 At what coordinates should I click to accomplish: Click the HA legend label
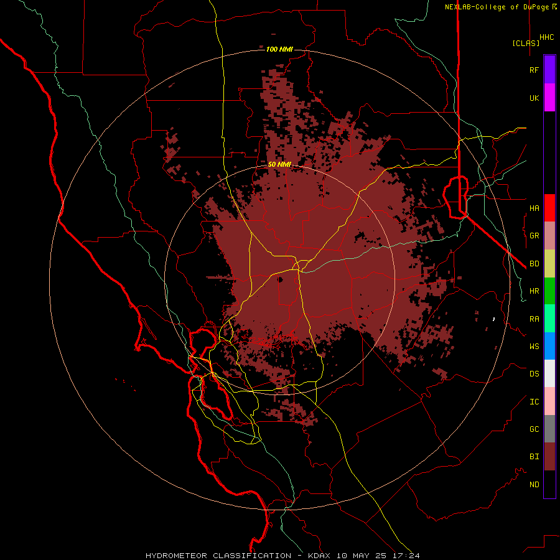pyautogui.click(x=534, y=208)
